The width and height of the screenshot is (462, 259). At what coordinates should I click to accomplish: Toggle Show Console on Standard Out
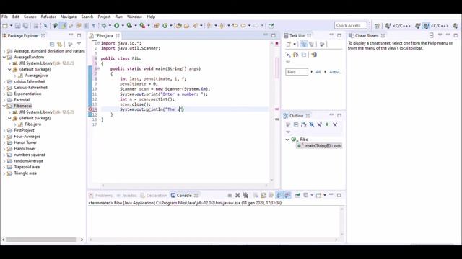point(279,195)
